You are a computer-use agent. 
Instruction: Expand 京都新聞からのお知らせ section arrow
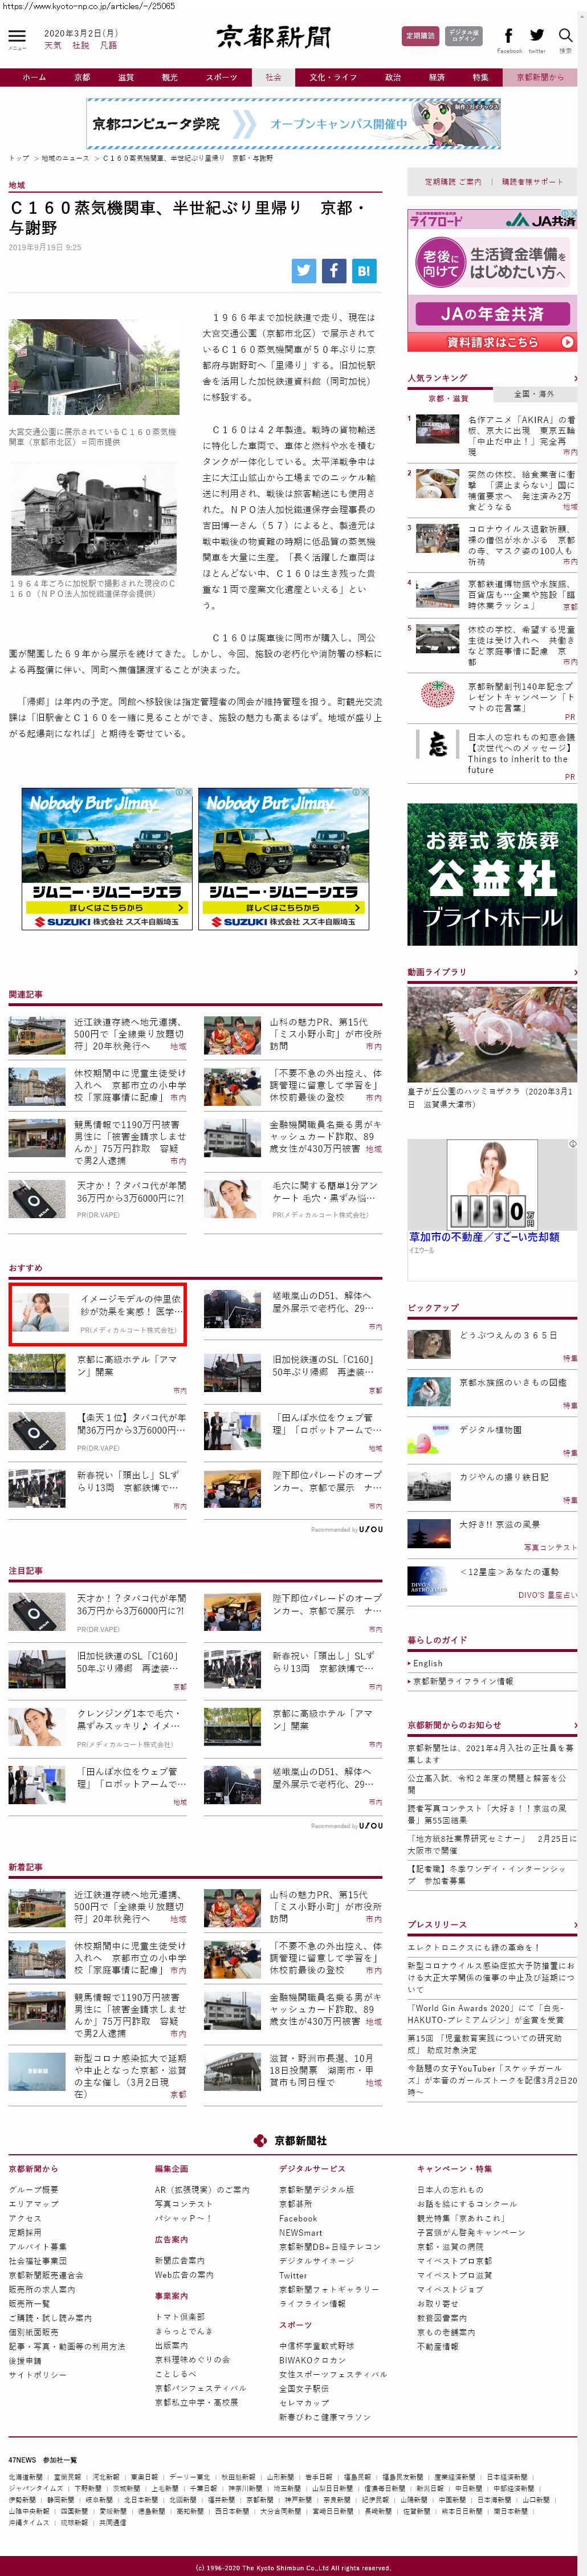(x=575, y=1725)
